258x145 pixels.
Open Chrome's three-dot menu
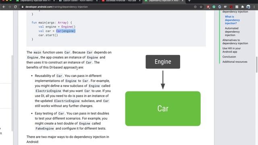pos(254,7)
